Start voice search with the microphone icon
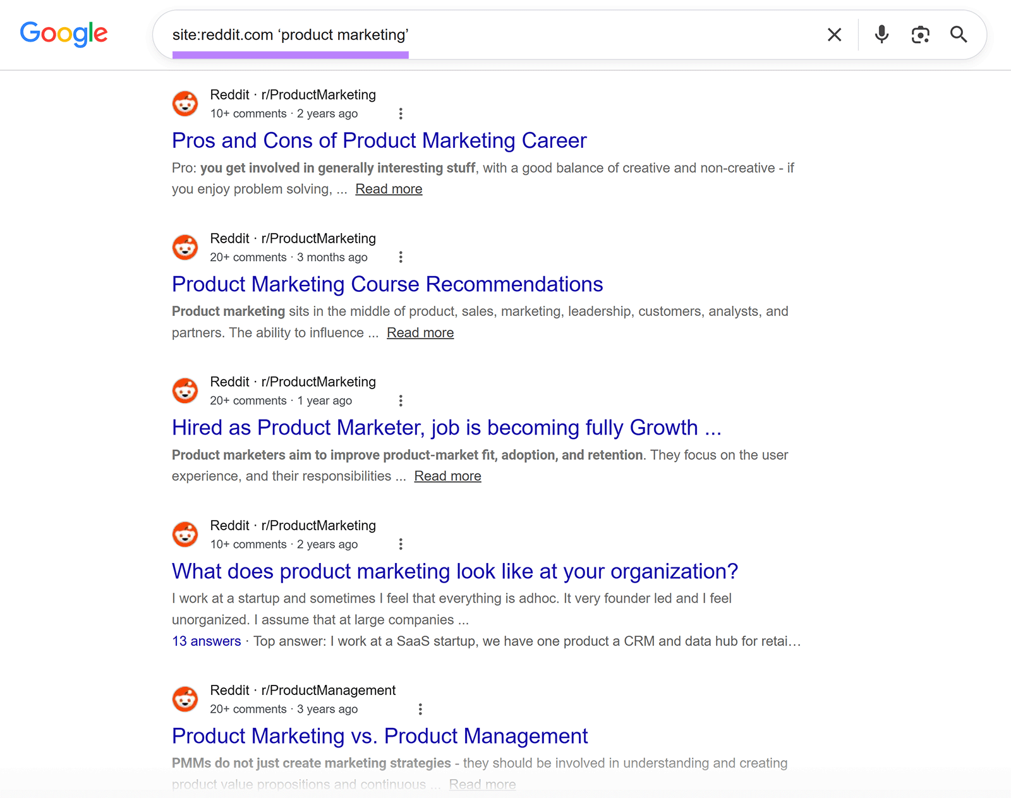Viewport: 1011px width, 798px height. (881, 34)
